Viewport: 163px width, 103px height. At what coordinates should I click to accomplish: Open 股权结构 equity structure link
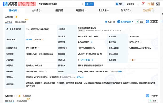27,96
